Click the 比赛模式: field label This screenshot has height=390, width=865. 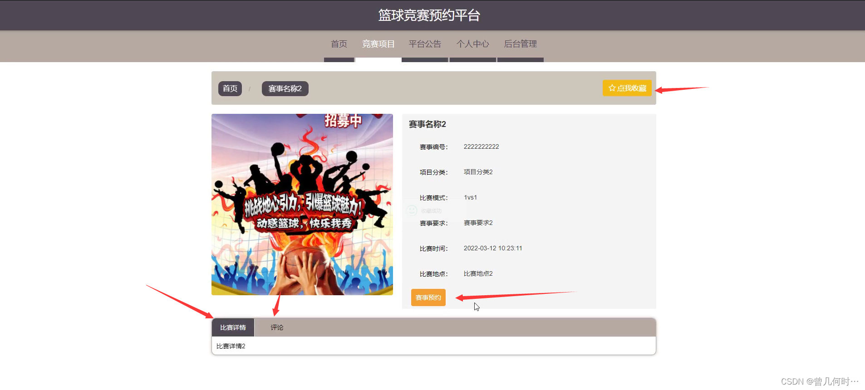[433, 198]
